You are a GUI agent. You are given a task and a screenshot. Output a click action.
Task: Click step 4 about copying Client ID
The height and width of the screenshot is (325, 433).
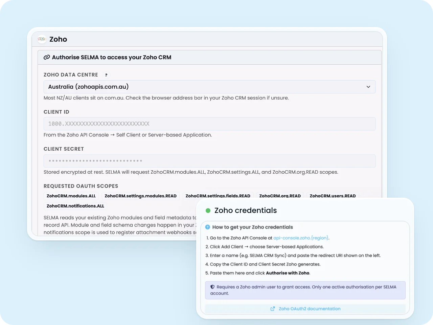(263, 264)
